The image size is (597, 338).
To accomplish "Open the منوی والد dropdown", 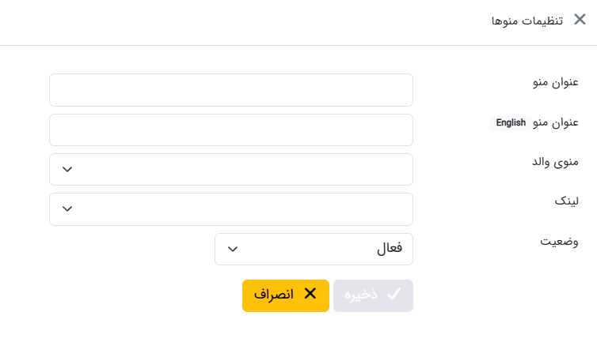I will click(230, 169).
